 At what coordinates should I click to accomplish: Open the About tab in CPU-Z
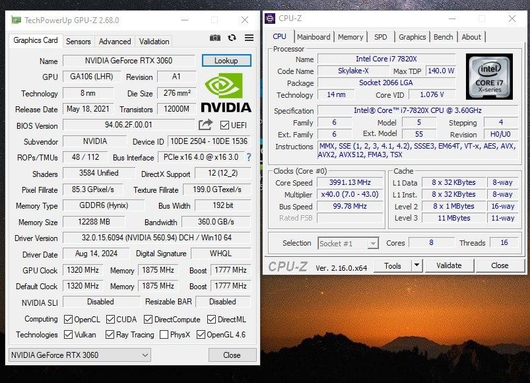coord(471,37)
